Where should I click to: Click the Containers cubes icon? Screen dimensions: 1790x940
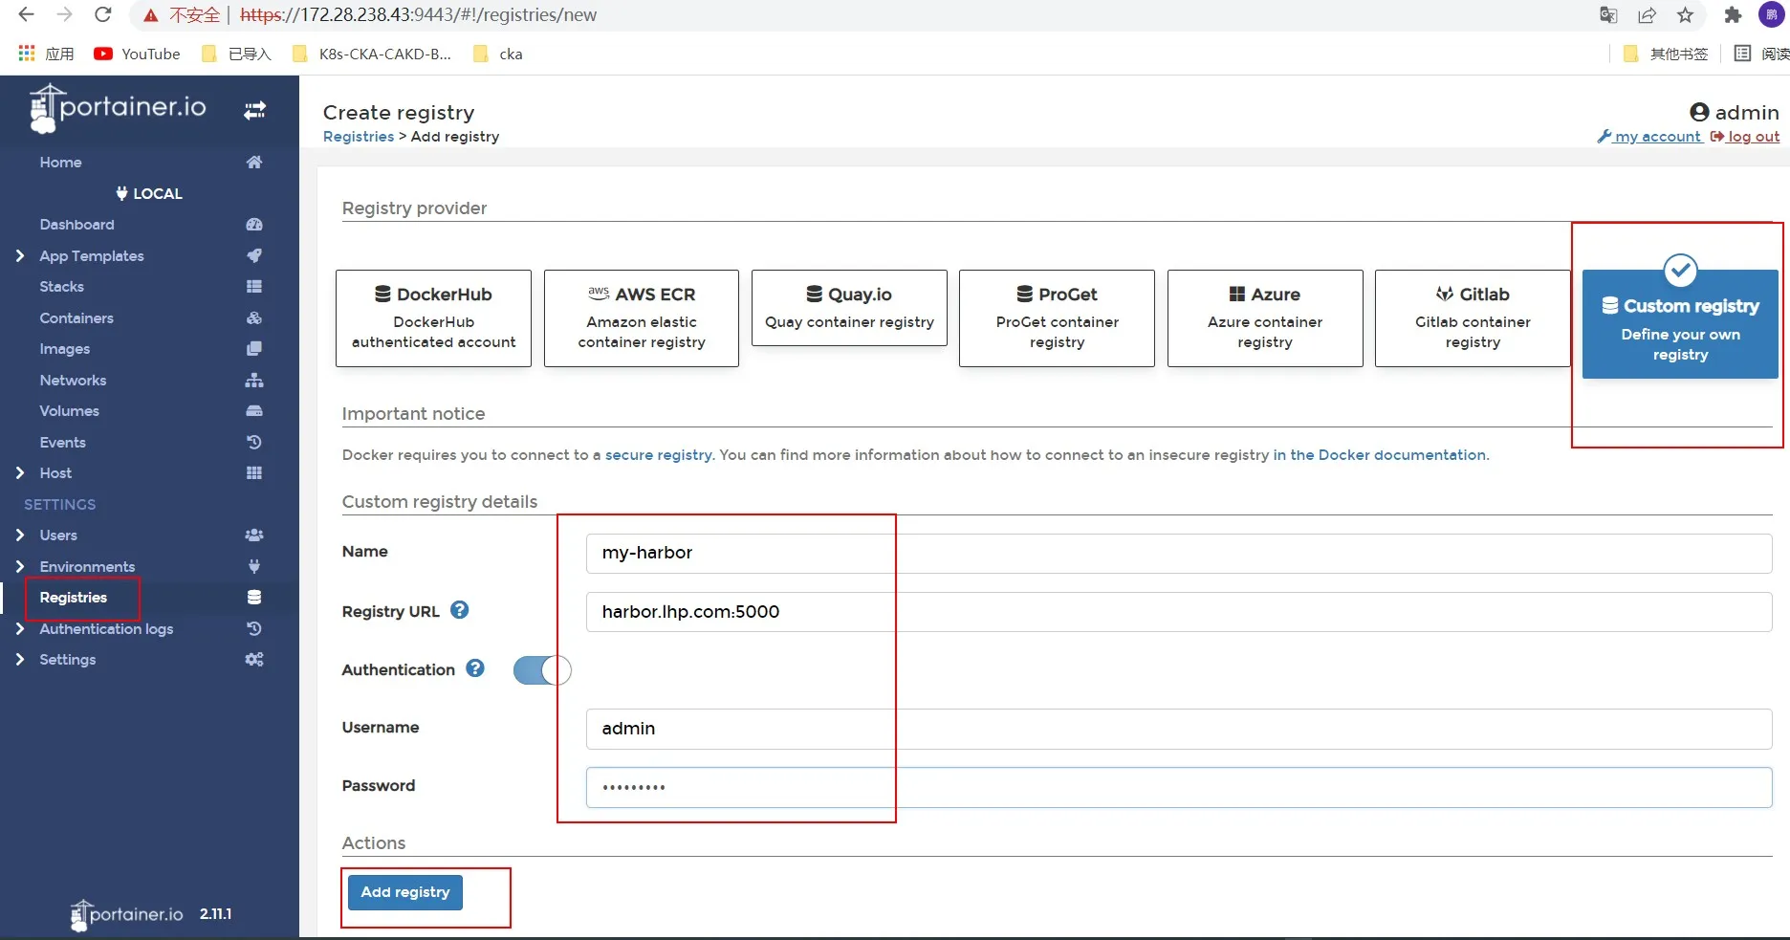254,317
